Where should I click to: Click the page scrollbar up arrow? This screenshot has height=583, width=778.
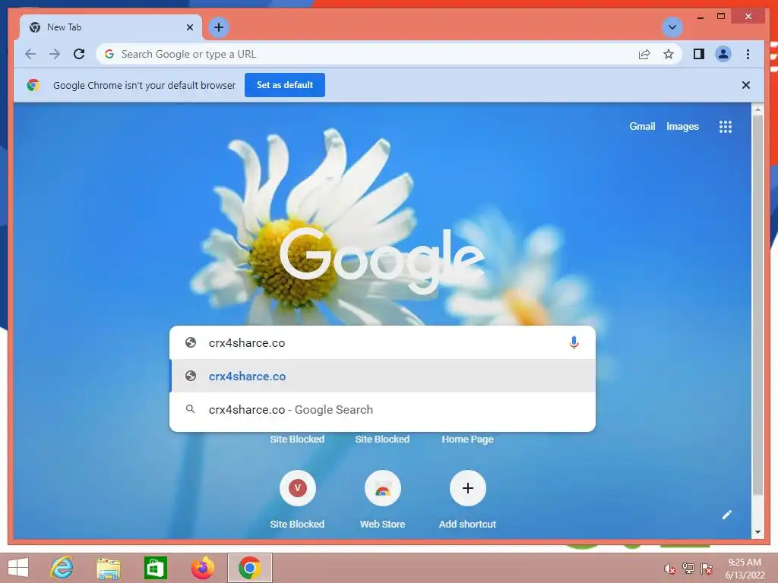(x=757, y=109)
